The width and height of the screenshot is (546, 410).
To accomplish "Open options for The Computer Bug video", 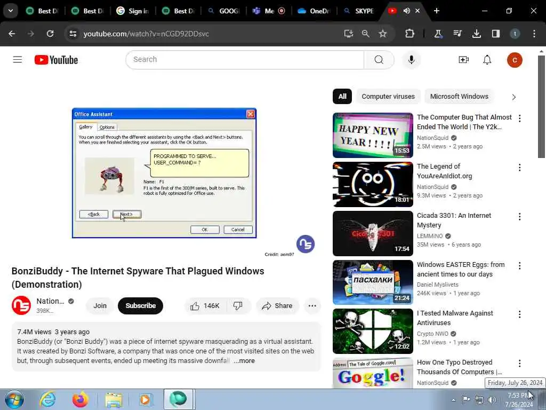I will tap(519, 119).
